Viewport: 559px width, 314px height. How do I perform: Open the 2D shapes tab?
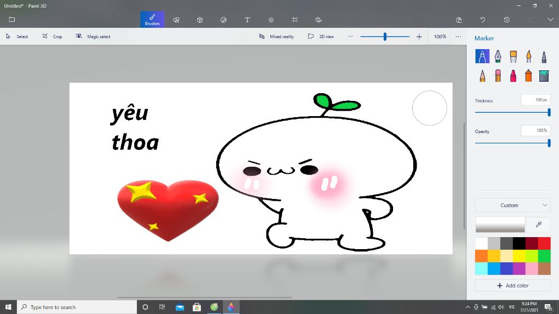pos(176,20)
